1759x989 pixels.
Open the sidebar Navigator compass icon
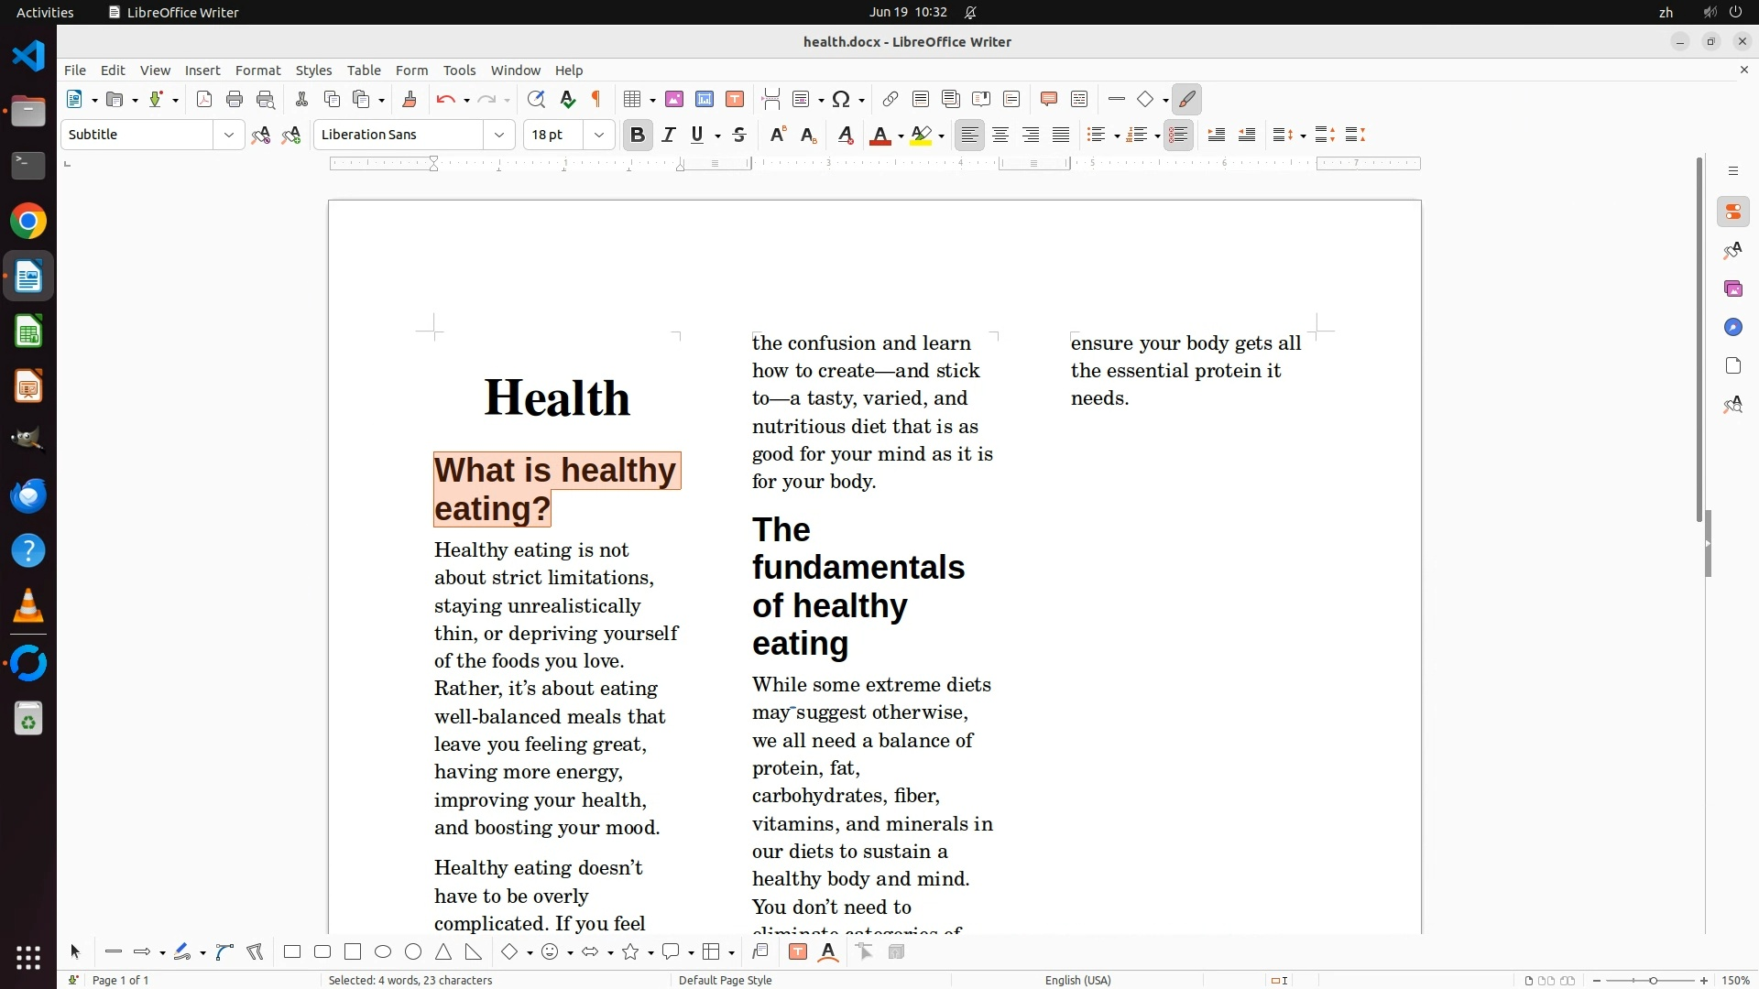click(1732, 328)
